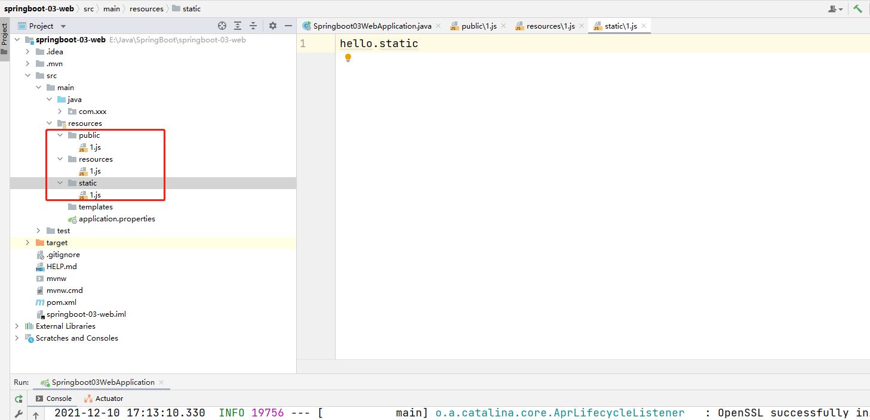Image resolution: width=870 pixels, height=420 pixels.
Task: Expand Scratches and Consoles node
Action: pos(17,338)
